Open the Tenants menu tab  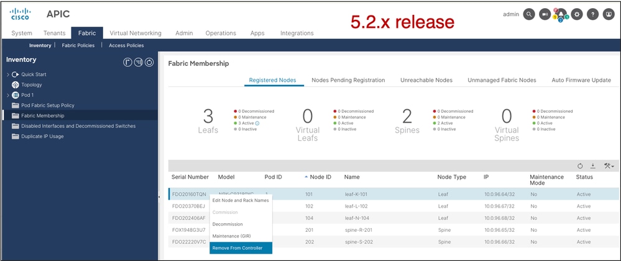tap(55, 33)
